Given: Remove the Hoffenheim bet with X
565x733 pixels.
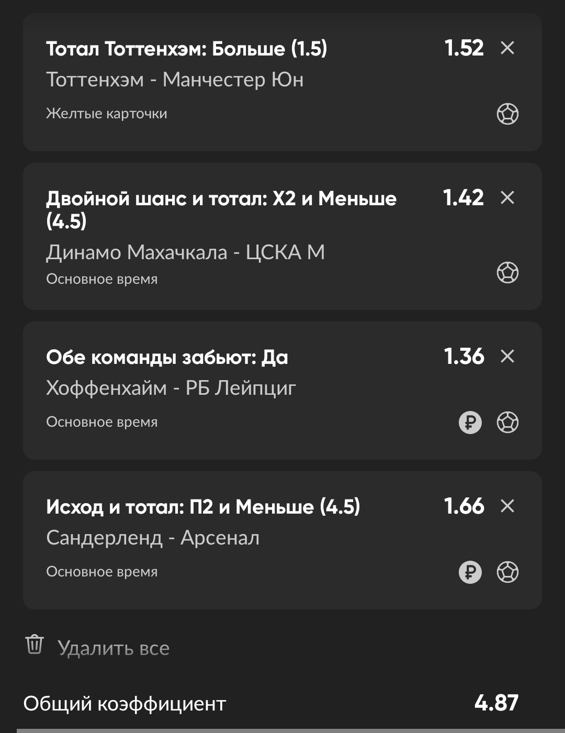Looking at the screenshot, I should 507,357.
